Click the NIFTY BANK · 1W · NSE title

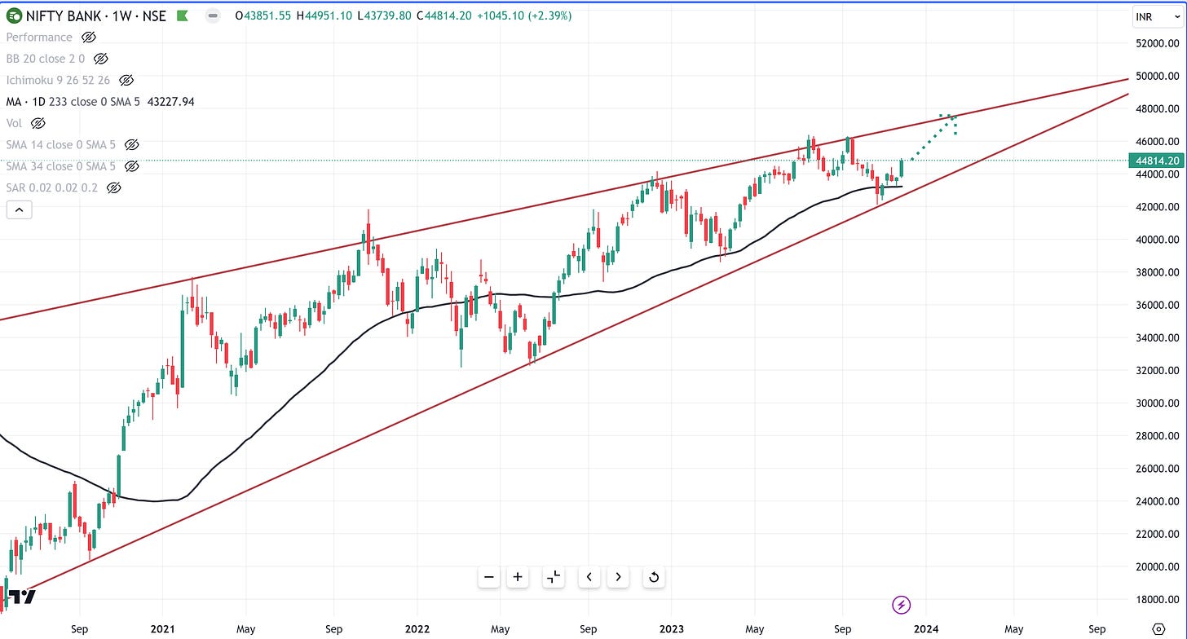[x=97, y=15]
